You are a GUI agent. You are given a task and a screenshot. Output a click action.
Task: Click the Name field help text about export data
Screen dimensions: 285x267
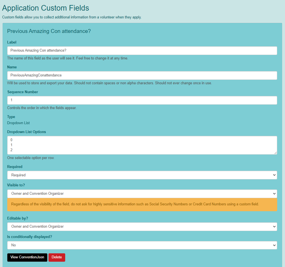(x=109, y=83)
